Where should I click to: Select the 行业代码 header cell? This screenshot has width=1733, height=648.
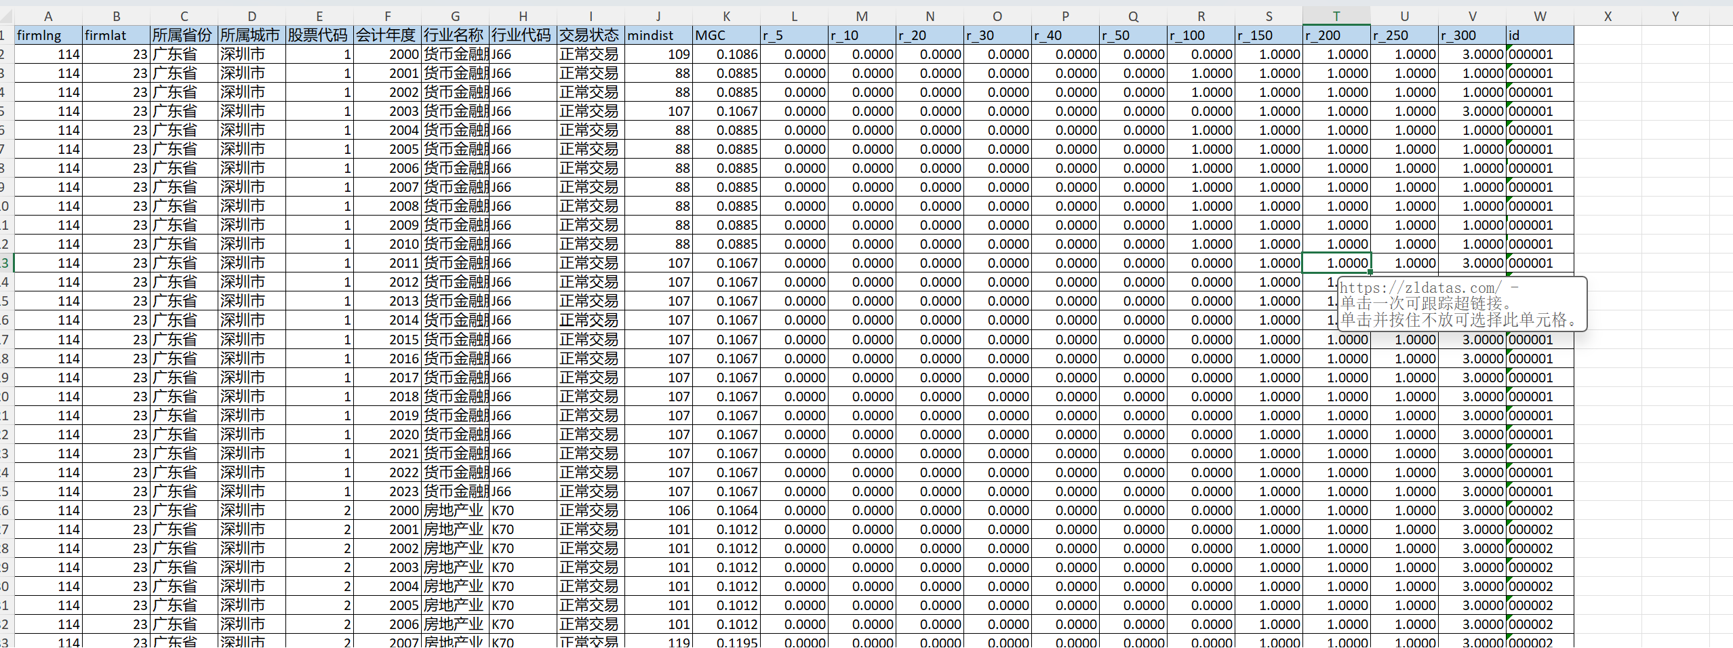coord(523,35)
